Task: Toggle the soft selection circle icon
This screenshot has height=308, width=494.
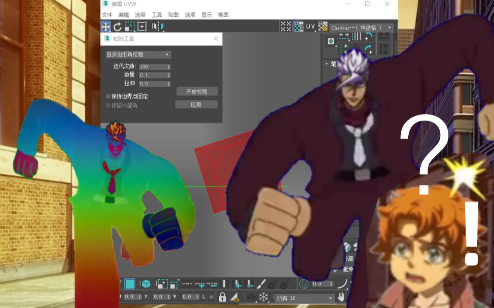Action: pyautogui.click(x=304, y=284)
